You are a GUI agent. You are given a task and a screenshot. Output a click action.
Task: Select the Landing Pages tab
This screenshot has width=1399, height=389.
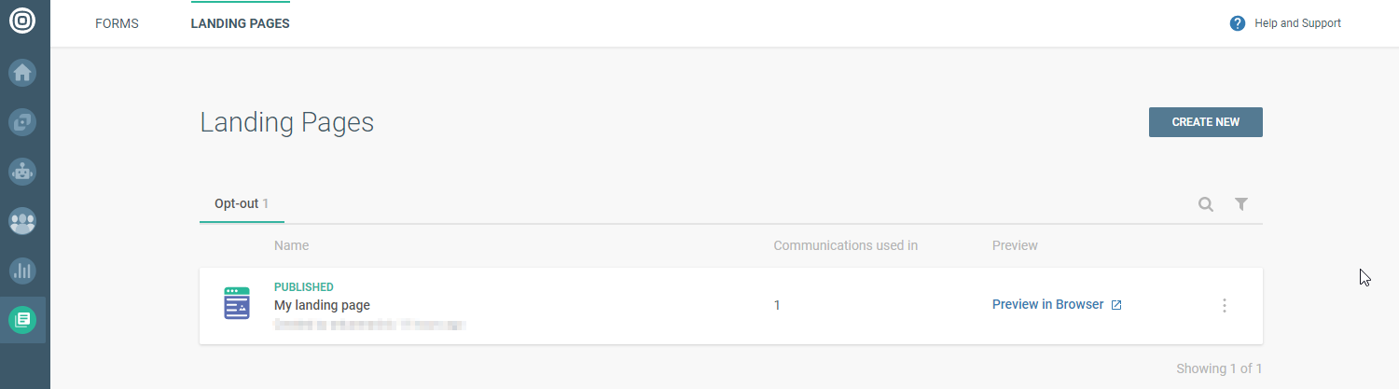[x=240, y=23]
